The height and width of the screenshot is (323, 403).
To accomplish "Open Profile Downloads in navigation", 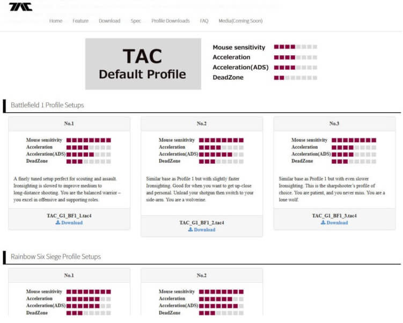I will (171, 21).
